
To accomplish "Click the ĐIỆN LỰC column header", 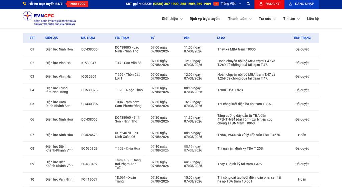I will (52, 38).
